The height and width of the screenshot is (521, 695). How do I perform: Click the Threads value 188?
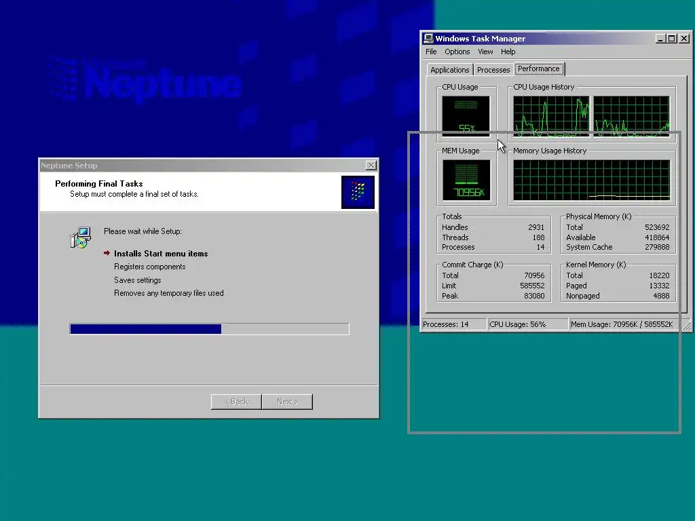[538, 237]
